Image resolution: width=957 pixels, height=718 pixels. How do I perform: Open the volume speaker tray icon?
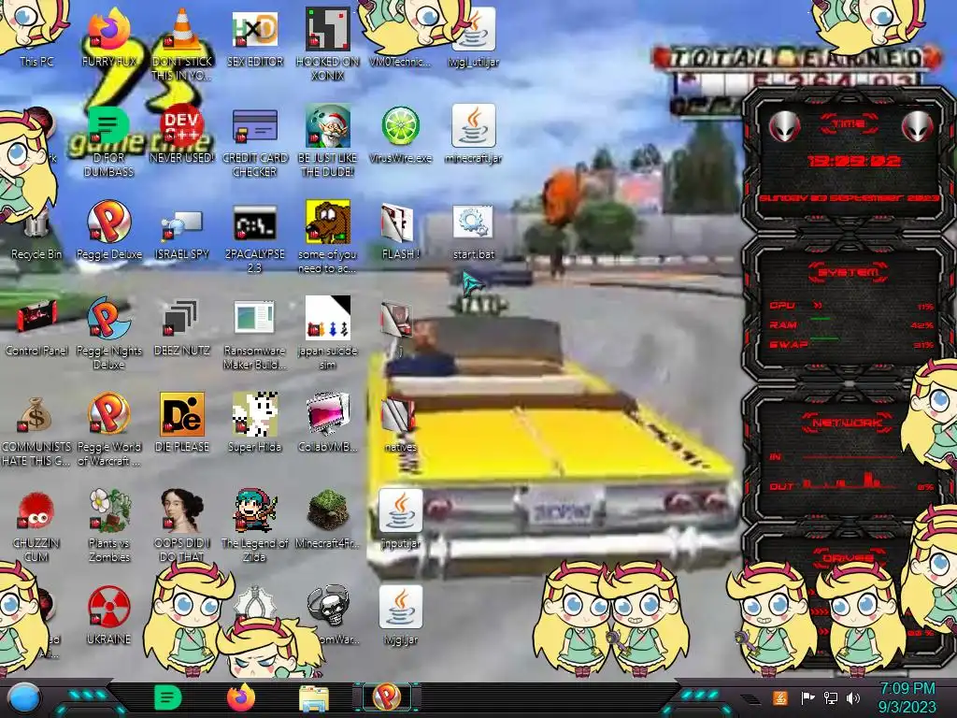coord(853,697)
